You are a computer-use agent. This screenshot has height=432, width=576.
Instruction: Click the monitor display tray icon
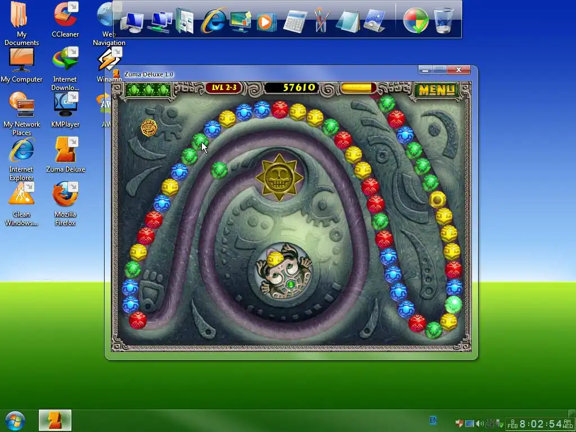470,424
